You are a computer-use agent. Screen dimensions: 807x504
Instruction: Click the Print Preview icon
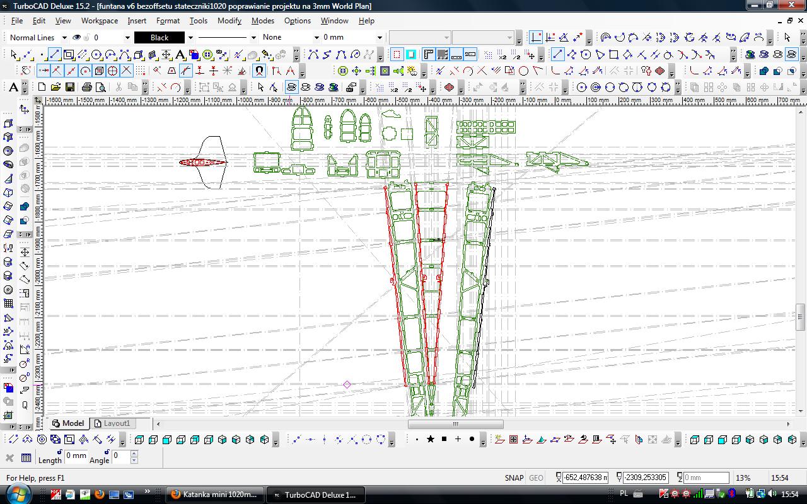coord(101,87)
